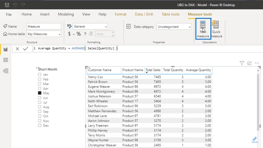
Task: Click the Auto decimal places stepper
Action: (x=113, y=34)
